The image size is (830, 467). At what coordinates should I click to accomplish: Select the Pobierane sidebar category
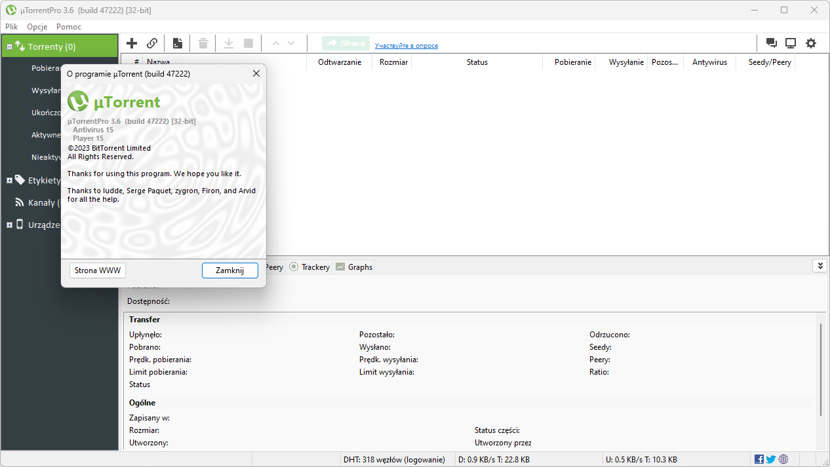[x=46, y=68]
